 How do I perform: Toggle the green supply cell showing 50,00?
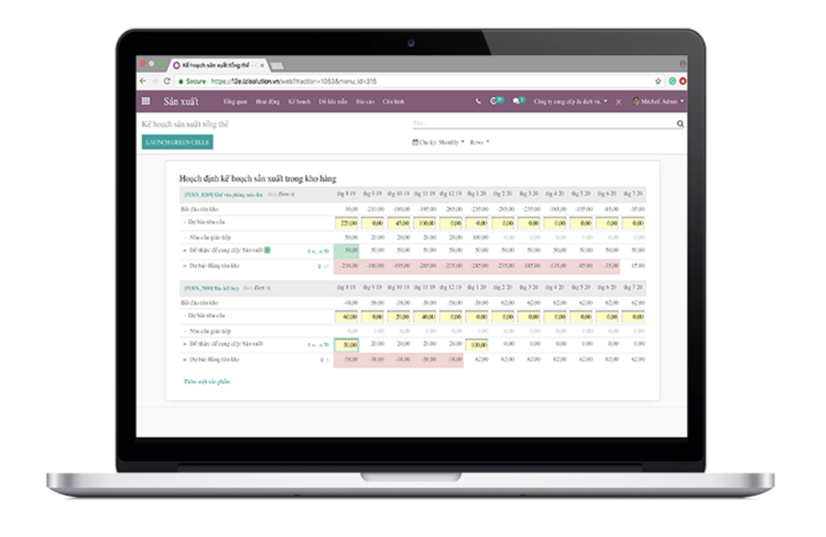(x=346, y=251)
